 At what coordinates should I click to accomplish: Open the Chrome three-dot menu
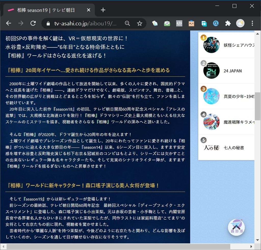[252, 23]
